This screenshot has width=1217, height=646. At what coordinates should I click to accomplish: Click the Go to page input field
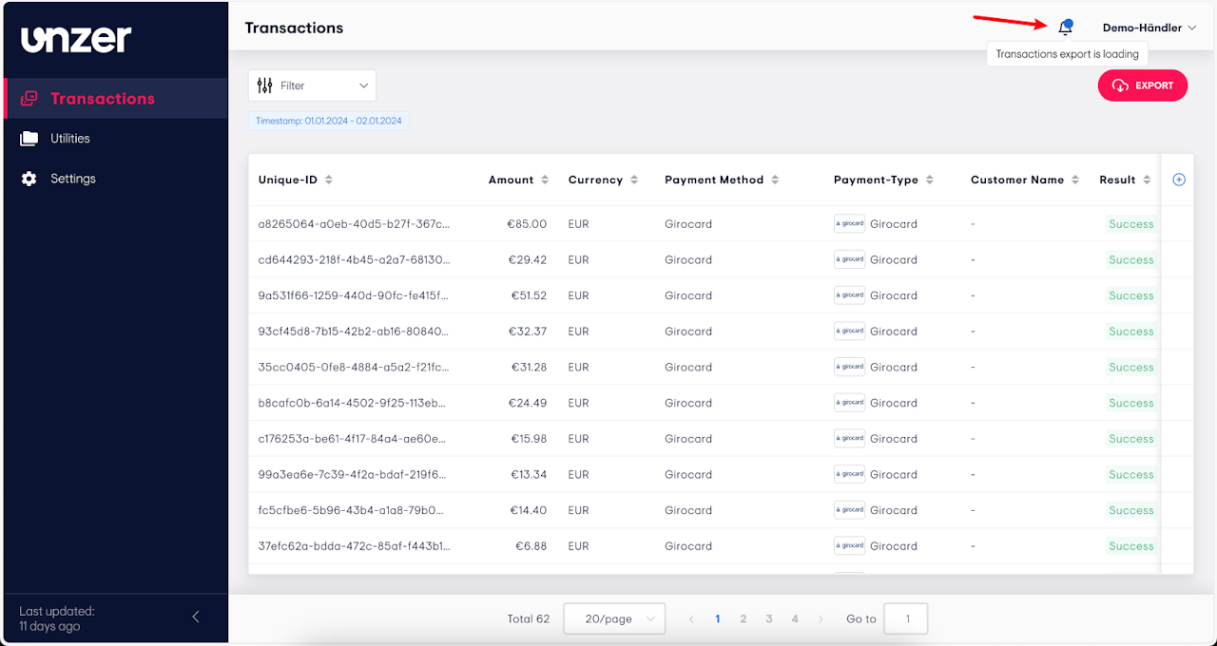click(905, 619)
